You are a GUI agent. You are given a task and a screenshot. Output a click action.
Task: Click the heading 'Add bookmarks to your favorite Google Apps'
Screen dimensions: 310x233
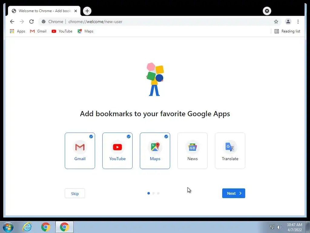point(155,114)
